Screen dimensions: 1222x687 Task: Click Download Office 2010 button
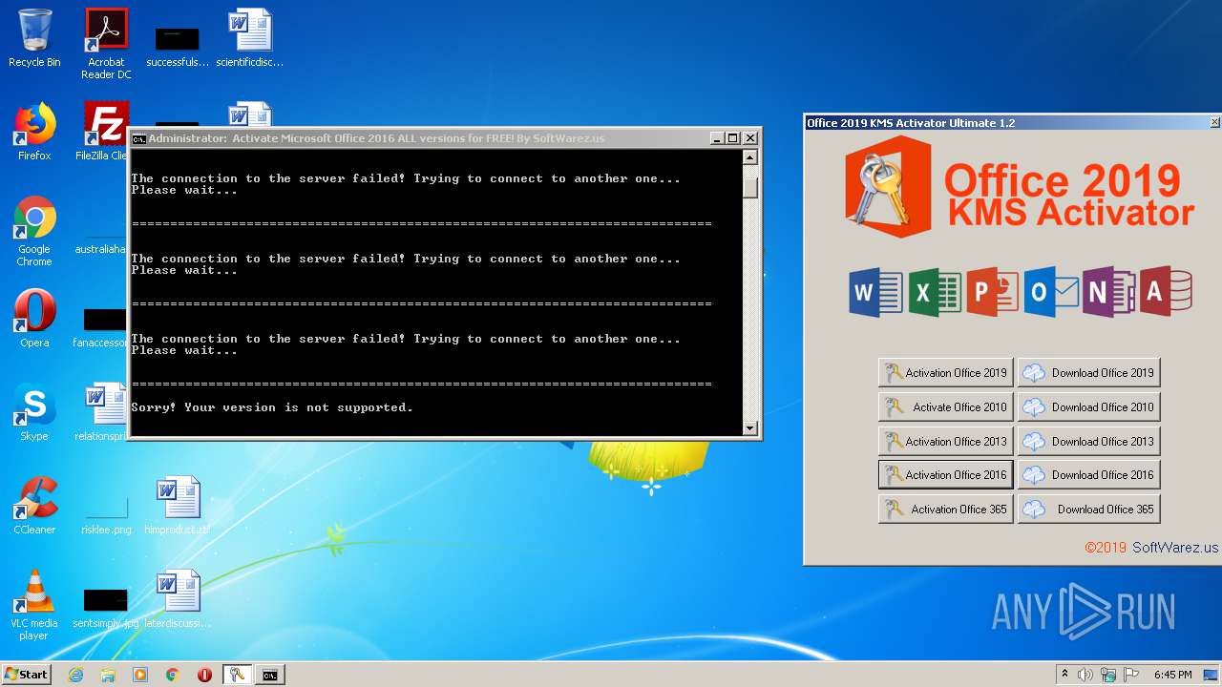(x=1089, y=407)
